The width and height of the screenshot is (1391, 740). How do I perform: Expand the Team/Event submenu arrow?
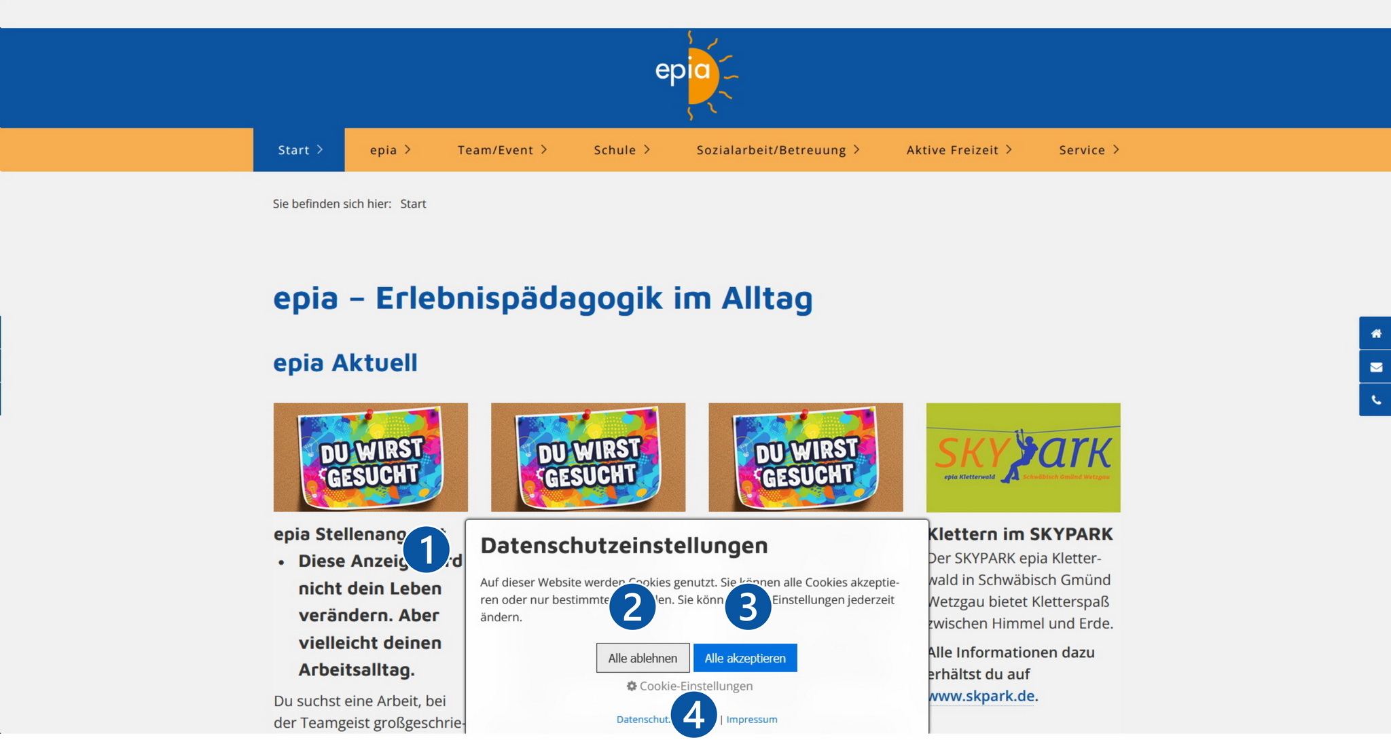coord(544,150)
